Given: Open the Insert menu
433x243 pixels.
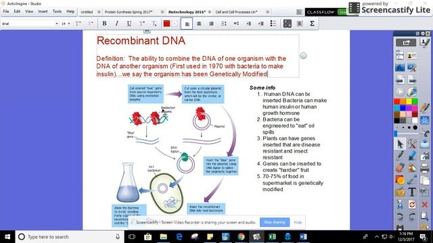Looking at the screenshot, I should pyautogui.click(x=43, y=11).
